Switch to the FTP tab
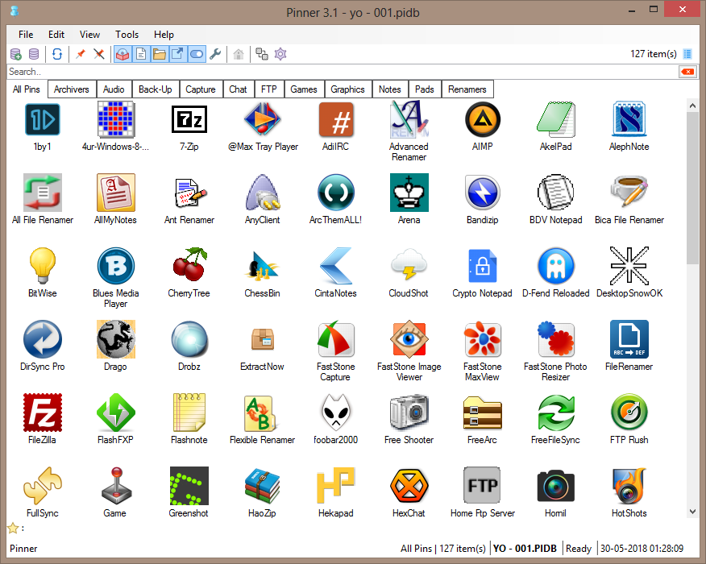This screenshot has width=706, height=564. click(x=269, y=89)
